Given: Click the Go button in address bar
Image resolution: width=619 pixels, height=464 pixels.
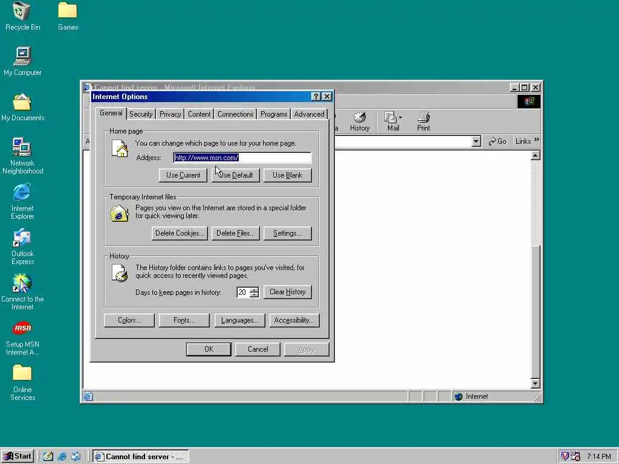Looking at the screenshot, I should point(497,141).
